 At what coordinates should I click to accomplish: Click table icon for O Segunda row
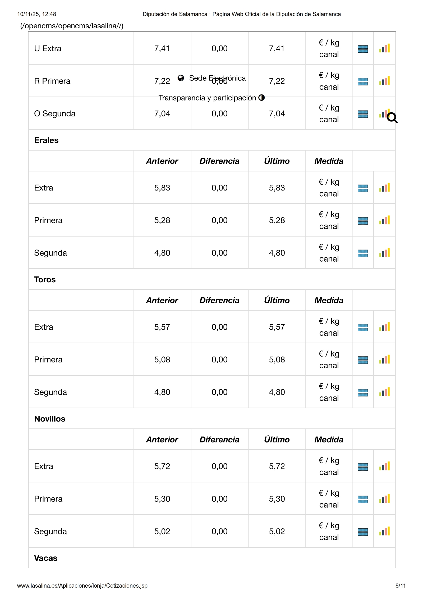pyautogui.click(x=362, y=114)
